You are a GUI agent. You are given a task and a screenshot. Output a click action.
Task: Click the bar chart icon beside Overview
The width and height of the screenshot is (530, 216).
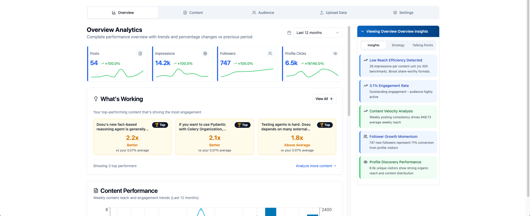(x=114, y=13)
